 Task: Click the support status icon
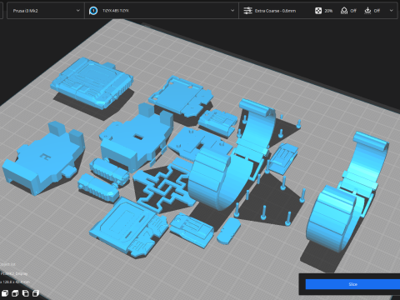344,11
